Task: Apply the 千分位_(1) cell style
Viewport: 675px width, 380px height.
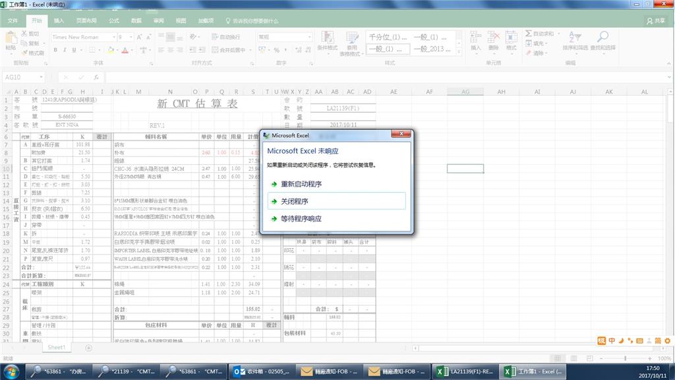Action: click(x=388, y=37)
